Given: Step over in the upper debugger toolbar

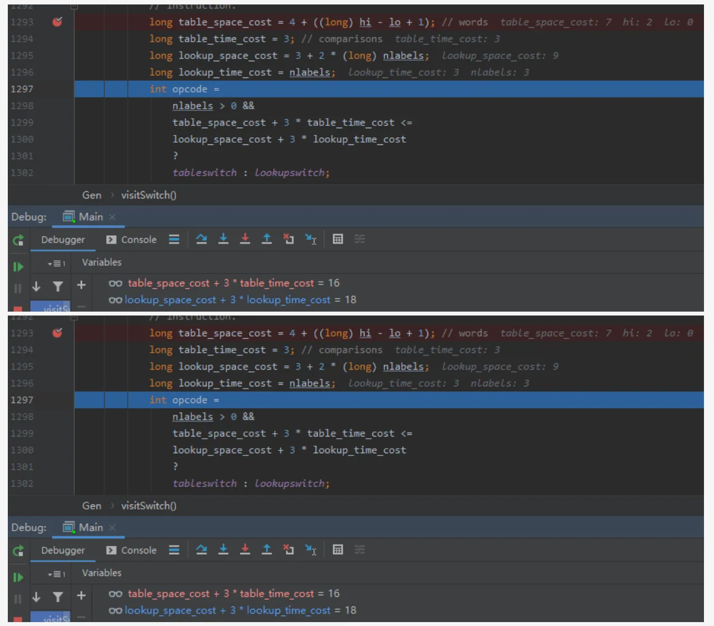Looking at the screenshot, I should pos(202,239).
